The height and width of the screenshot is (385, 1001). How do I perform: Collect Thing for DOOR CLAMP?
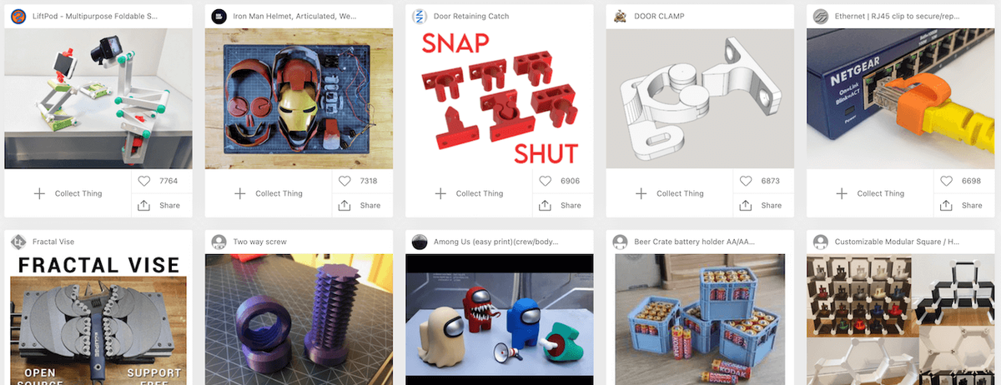tap(670, 193)
